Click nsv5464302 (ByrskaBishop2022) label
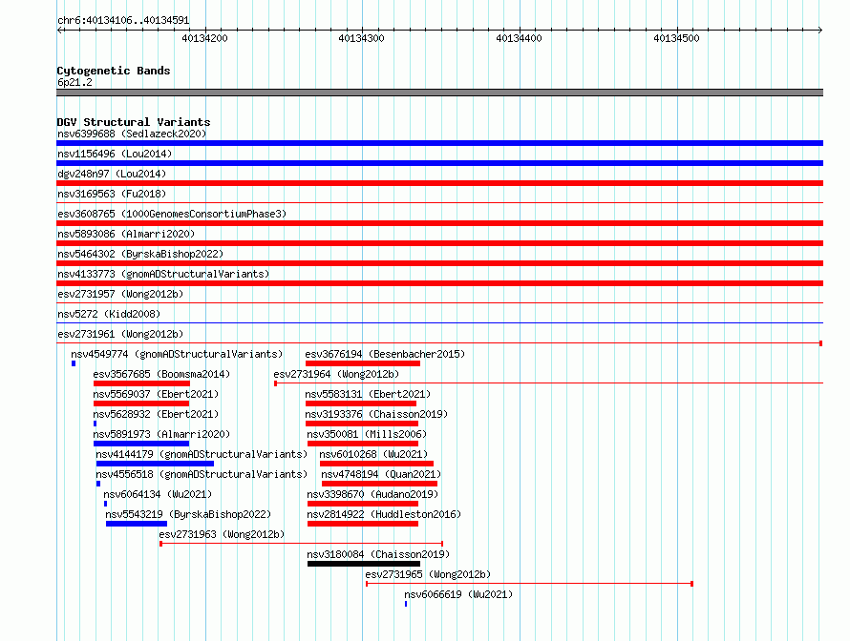Screen dimensions: 850x641 coord(140,254)
